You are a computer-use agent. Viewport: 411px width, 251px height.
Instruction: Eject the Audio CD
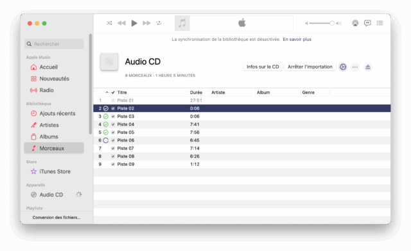tap(368, 67)
